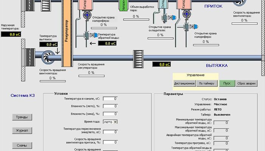This screenshot has width=265, height=151.
Task: Enable the По таймеру control mode
Action: point(207,83)
